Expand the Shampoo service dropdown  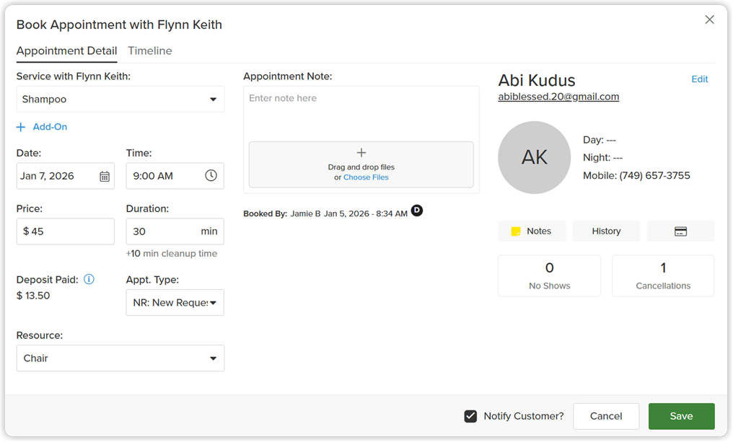click(x=120, y=99)
